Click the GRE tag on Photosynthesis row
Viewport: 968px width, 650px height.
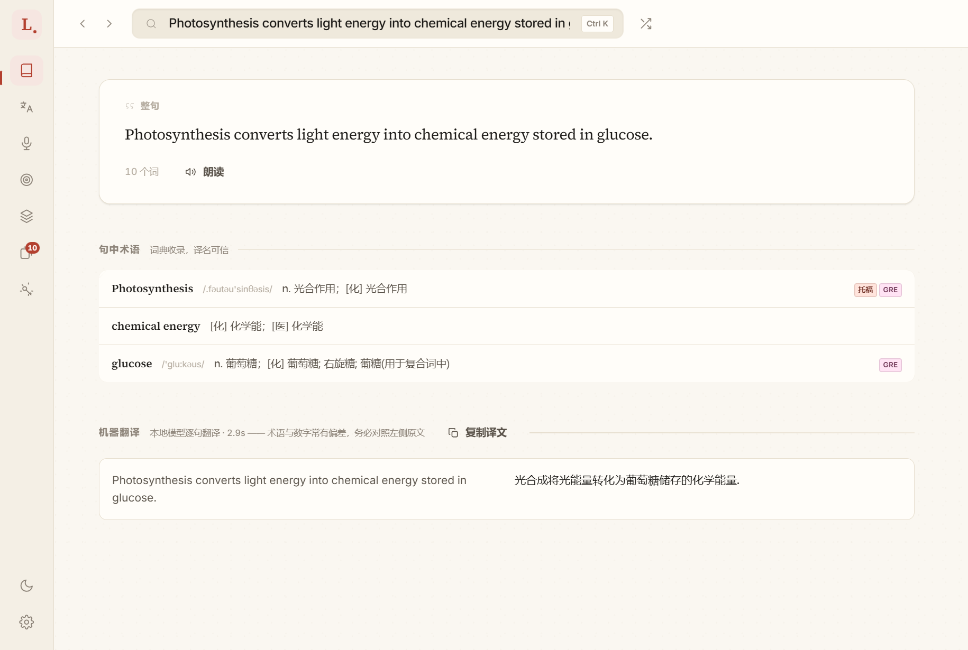click(x=890, y=290)
